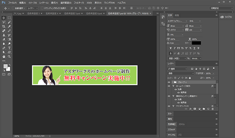Viewport: 235px width, 138px height.
Task: Enable the auto-select checkbox in options bar
Action: (x=13, y=8)
